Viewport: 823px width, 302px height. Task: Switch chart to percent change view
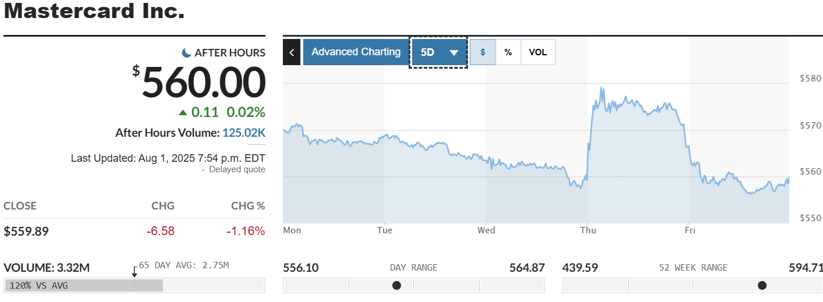coord(508,52)
